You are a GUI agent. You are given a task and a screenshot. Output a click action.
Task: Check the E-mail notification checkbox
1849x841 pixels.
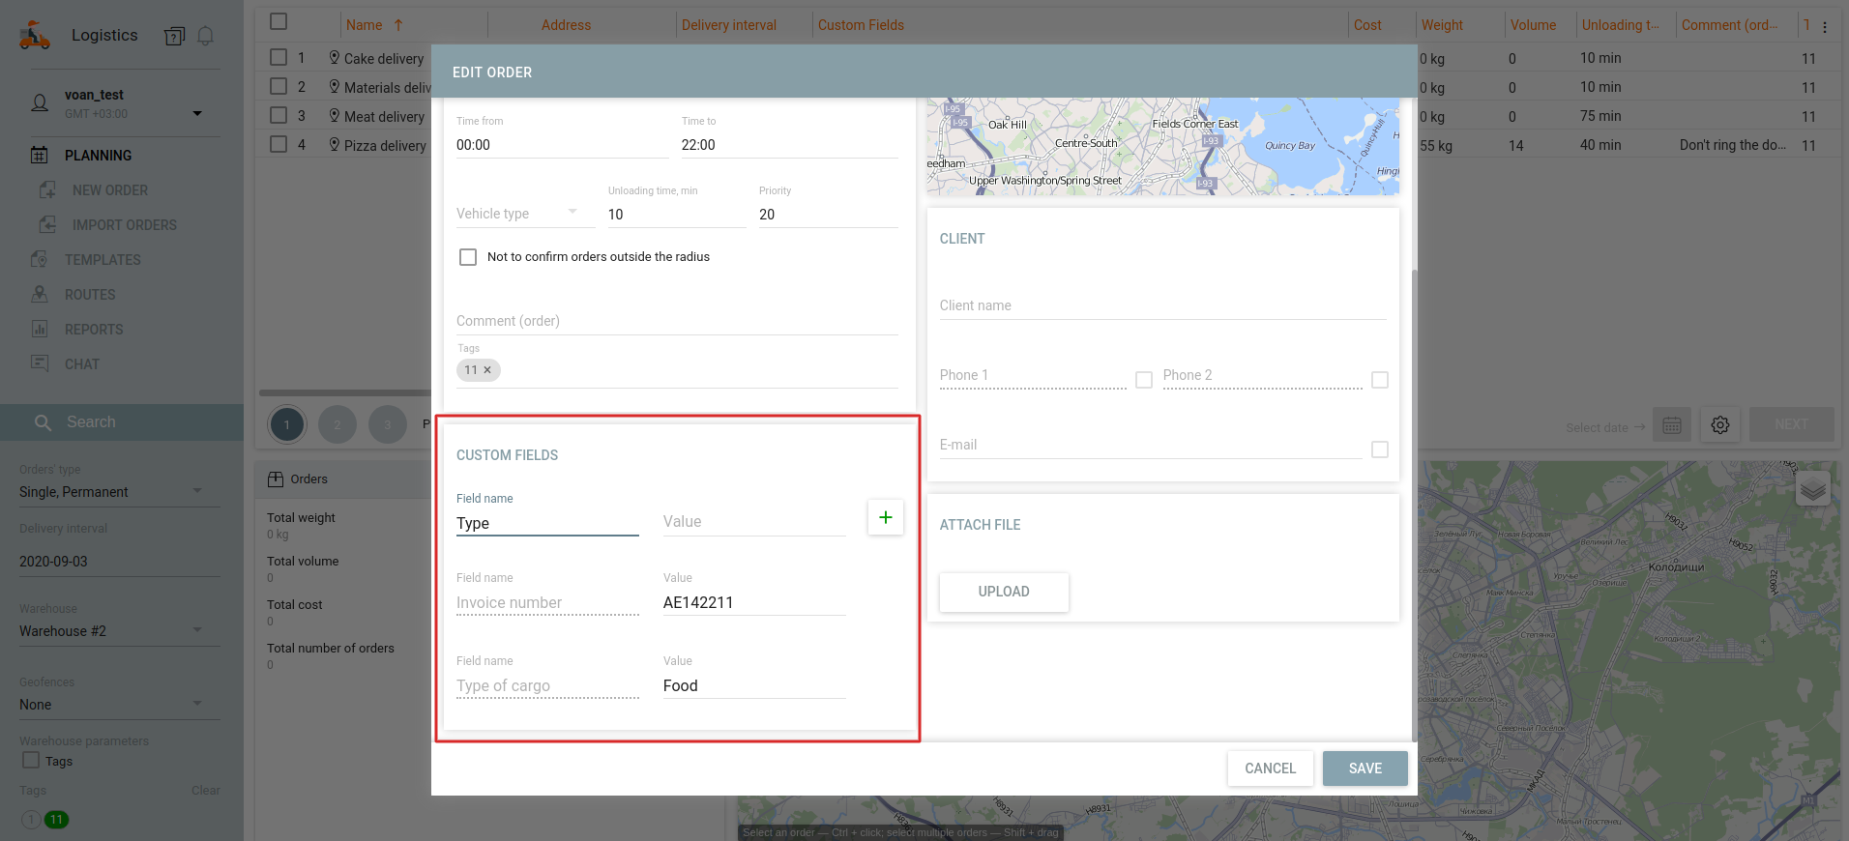click(1380, 449)
